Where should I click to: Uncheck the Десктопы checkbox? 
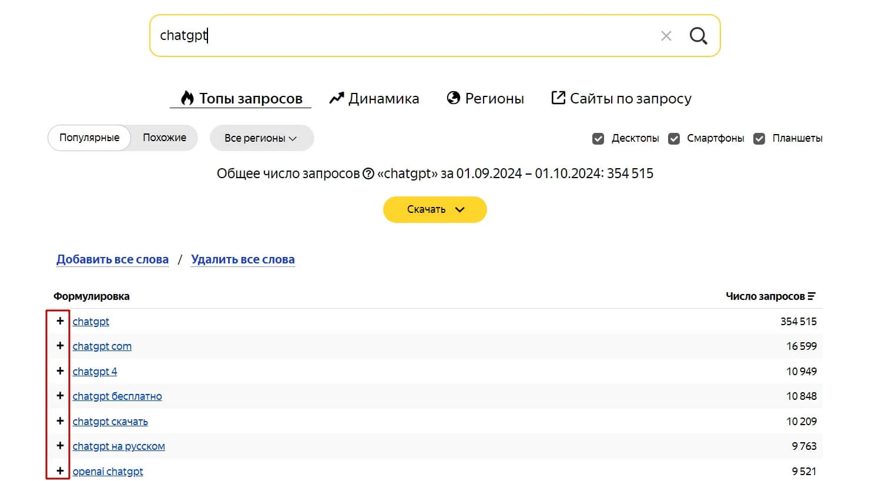click(x=598, y=139)
